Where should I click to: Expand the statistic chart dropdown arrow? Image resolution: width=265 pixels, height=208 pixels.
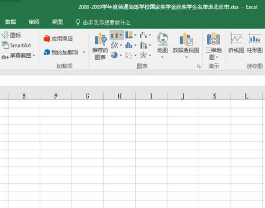135,46
